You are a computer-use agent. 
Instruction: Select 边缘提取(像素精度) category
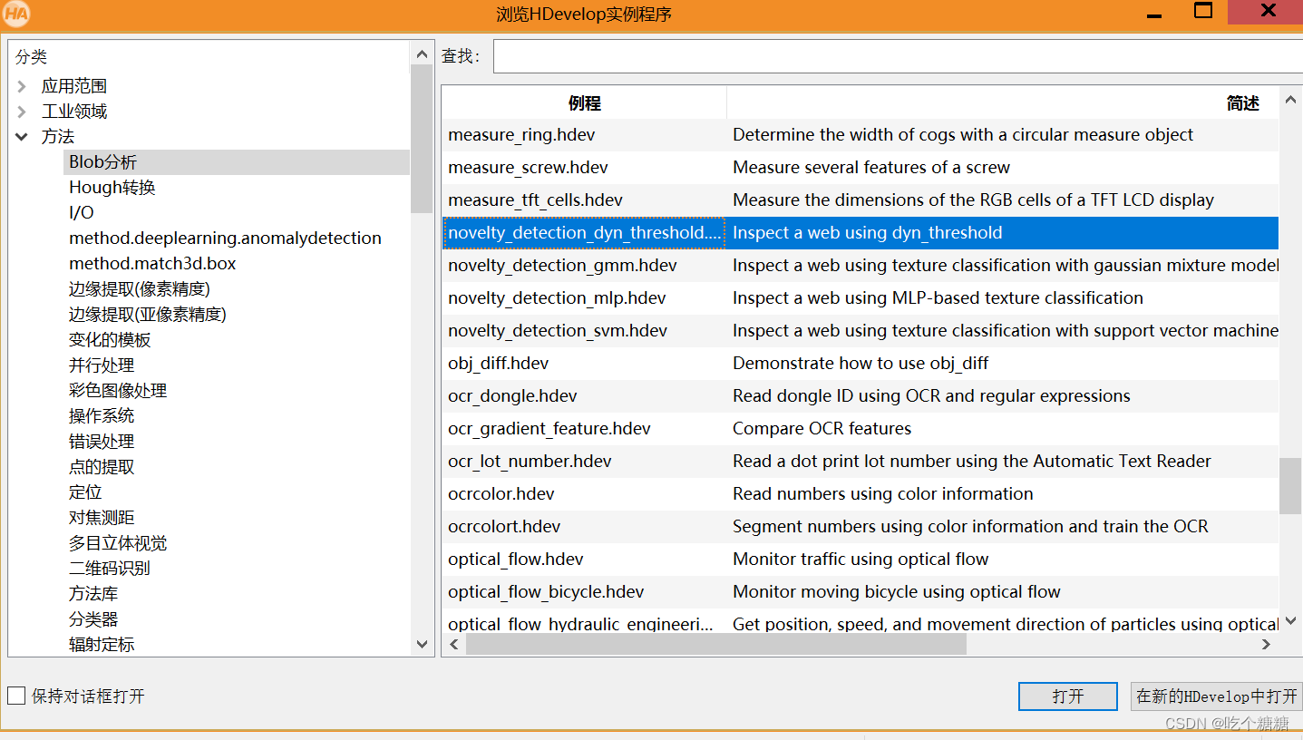point(140,289)
